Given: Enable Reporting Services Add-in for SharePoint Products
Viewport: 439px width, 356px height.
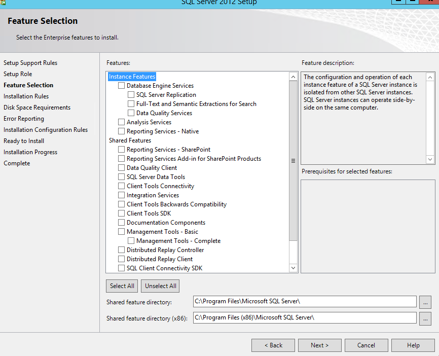Looking at the screenshot, I should pos(121,159).
